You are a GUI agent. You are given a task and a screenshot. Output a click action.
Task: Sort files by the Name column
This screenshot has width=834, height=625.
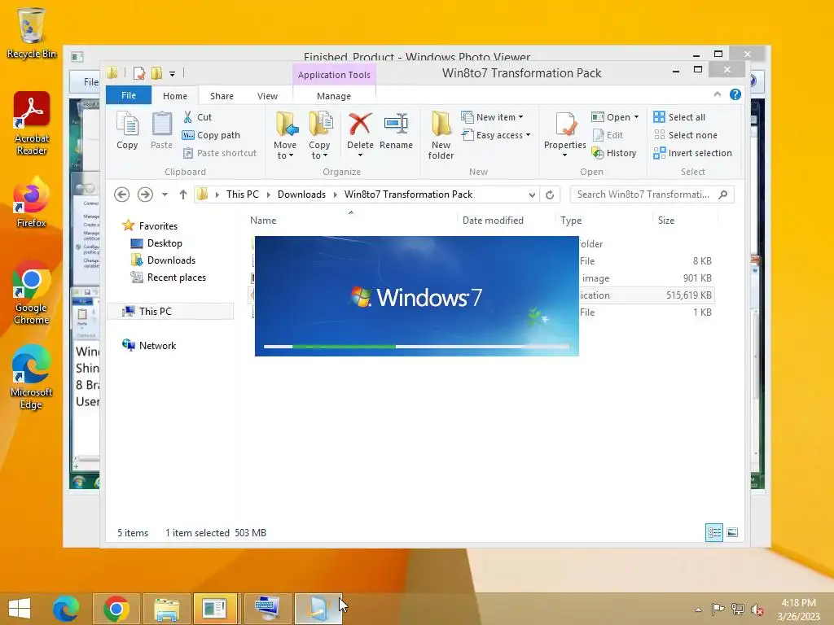point(263,220)
